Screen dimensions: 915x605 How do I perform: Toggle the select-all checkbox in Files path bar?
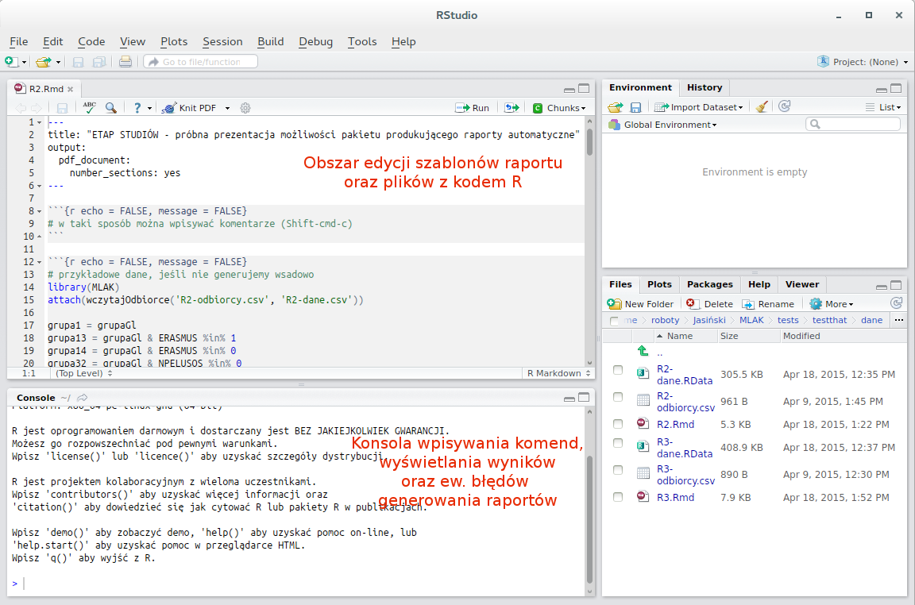(614, 321)
